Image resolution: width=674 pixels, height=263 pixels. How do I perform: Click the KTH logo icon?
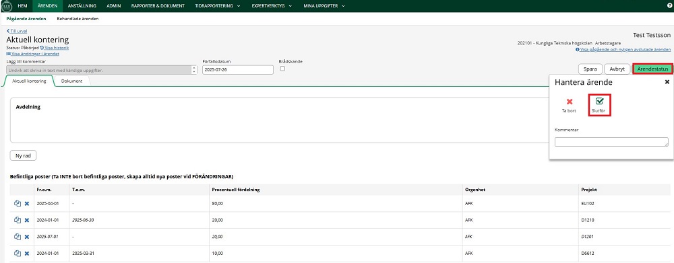(7, 6)
